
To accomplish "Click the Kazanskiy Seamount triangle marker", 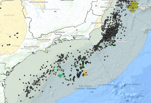I will (124, 85).
